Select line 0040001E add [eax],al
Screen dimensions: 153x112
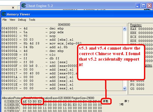click(62, 85)
